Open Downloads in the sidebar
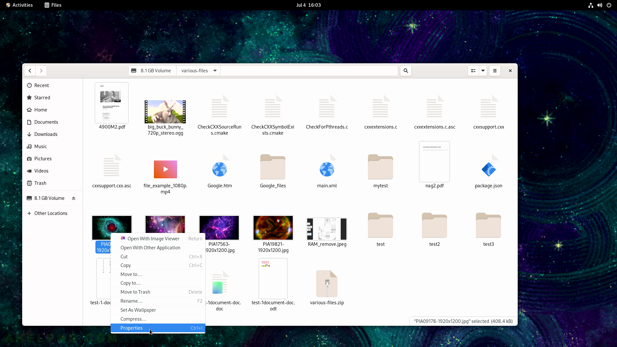This screenshot has width=617, height=347. [52, 134]
